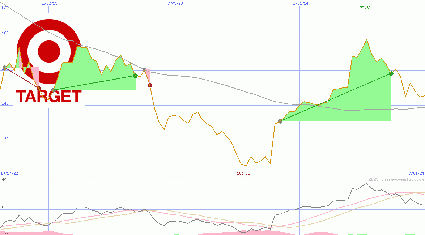Click the 10/17/22 start date label
This screenshot has width=425, height=235.
click(x=9, y=173)
